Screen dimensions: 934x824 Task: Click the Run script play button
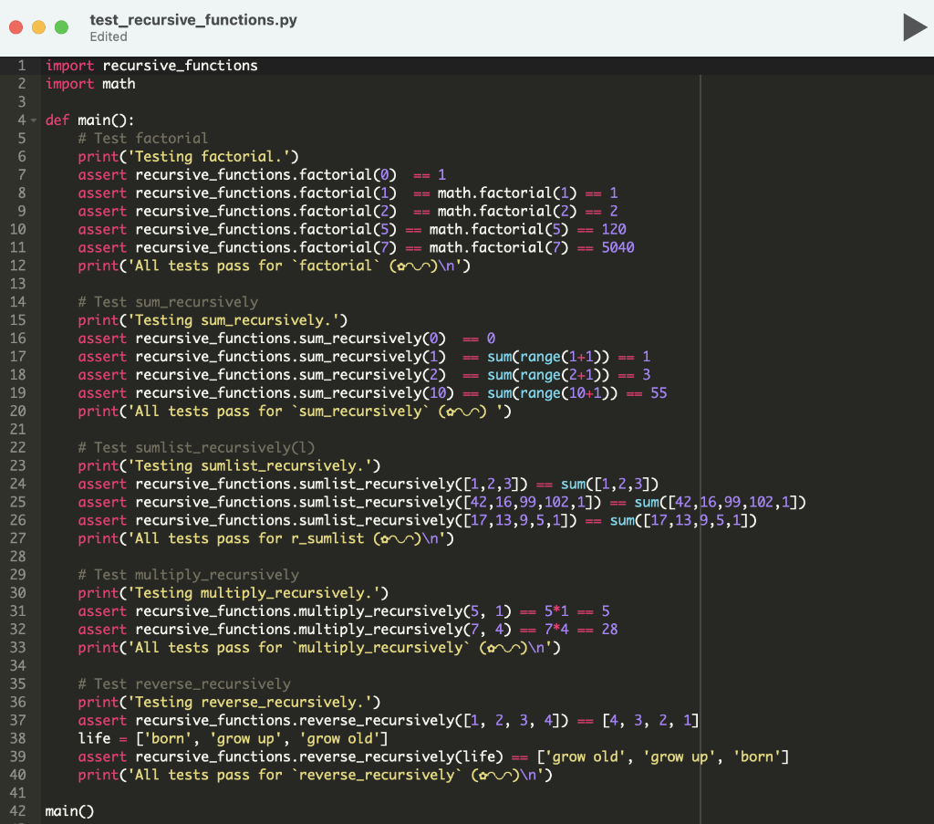(915, 27)
